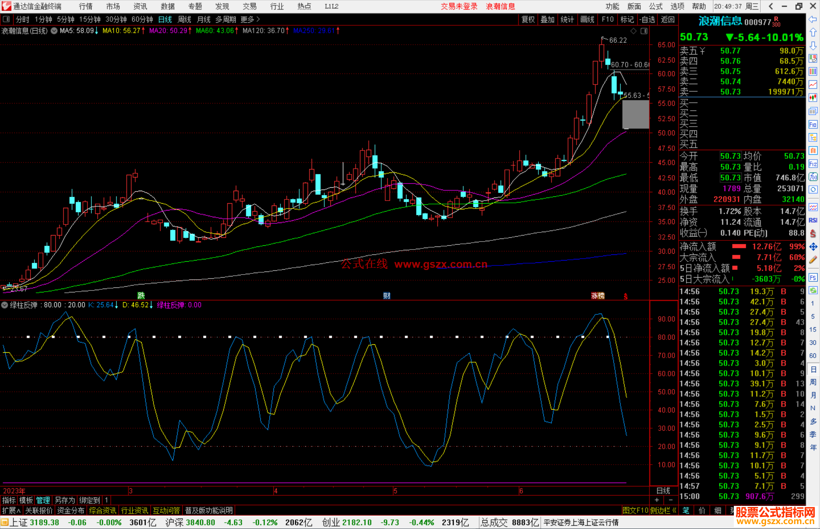
Task: Switch to the 周线 period tab
Action: click(184, 19)
